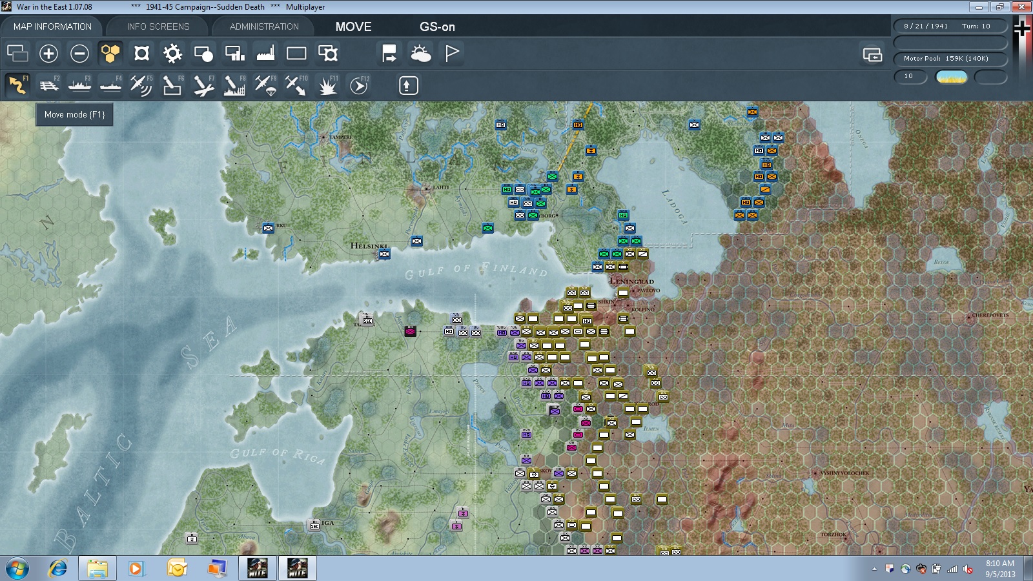Toggle the hex grid display
Image resolution: width=1033 pixels, height=581 pixels.
point(110,54)
